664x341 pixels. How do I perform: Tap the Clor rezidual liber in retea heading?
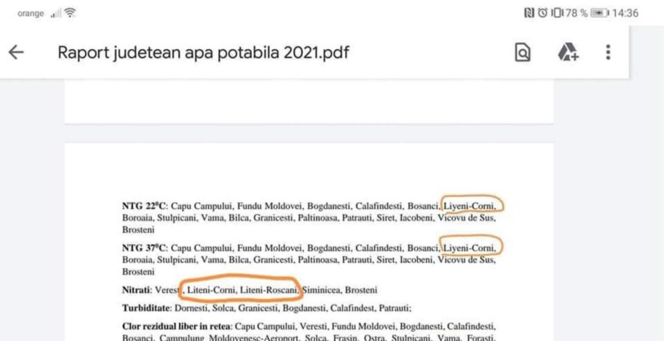pos(177,326)
